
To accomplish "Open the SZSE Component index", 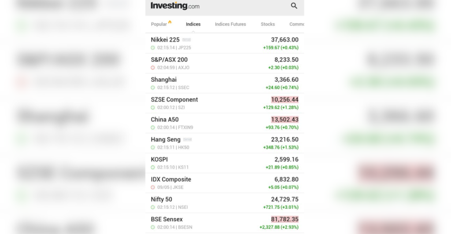I will coord(225,103).
